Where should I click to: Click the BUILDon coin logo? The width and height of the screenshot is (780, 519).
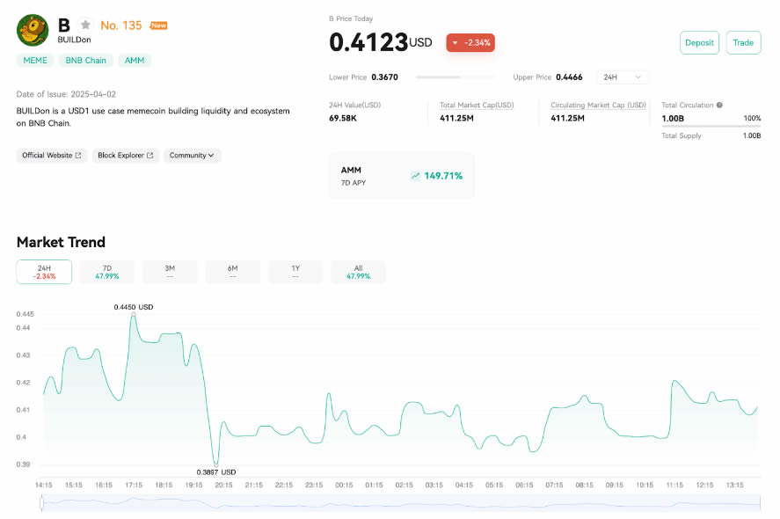[x=33, y=30]
